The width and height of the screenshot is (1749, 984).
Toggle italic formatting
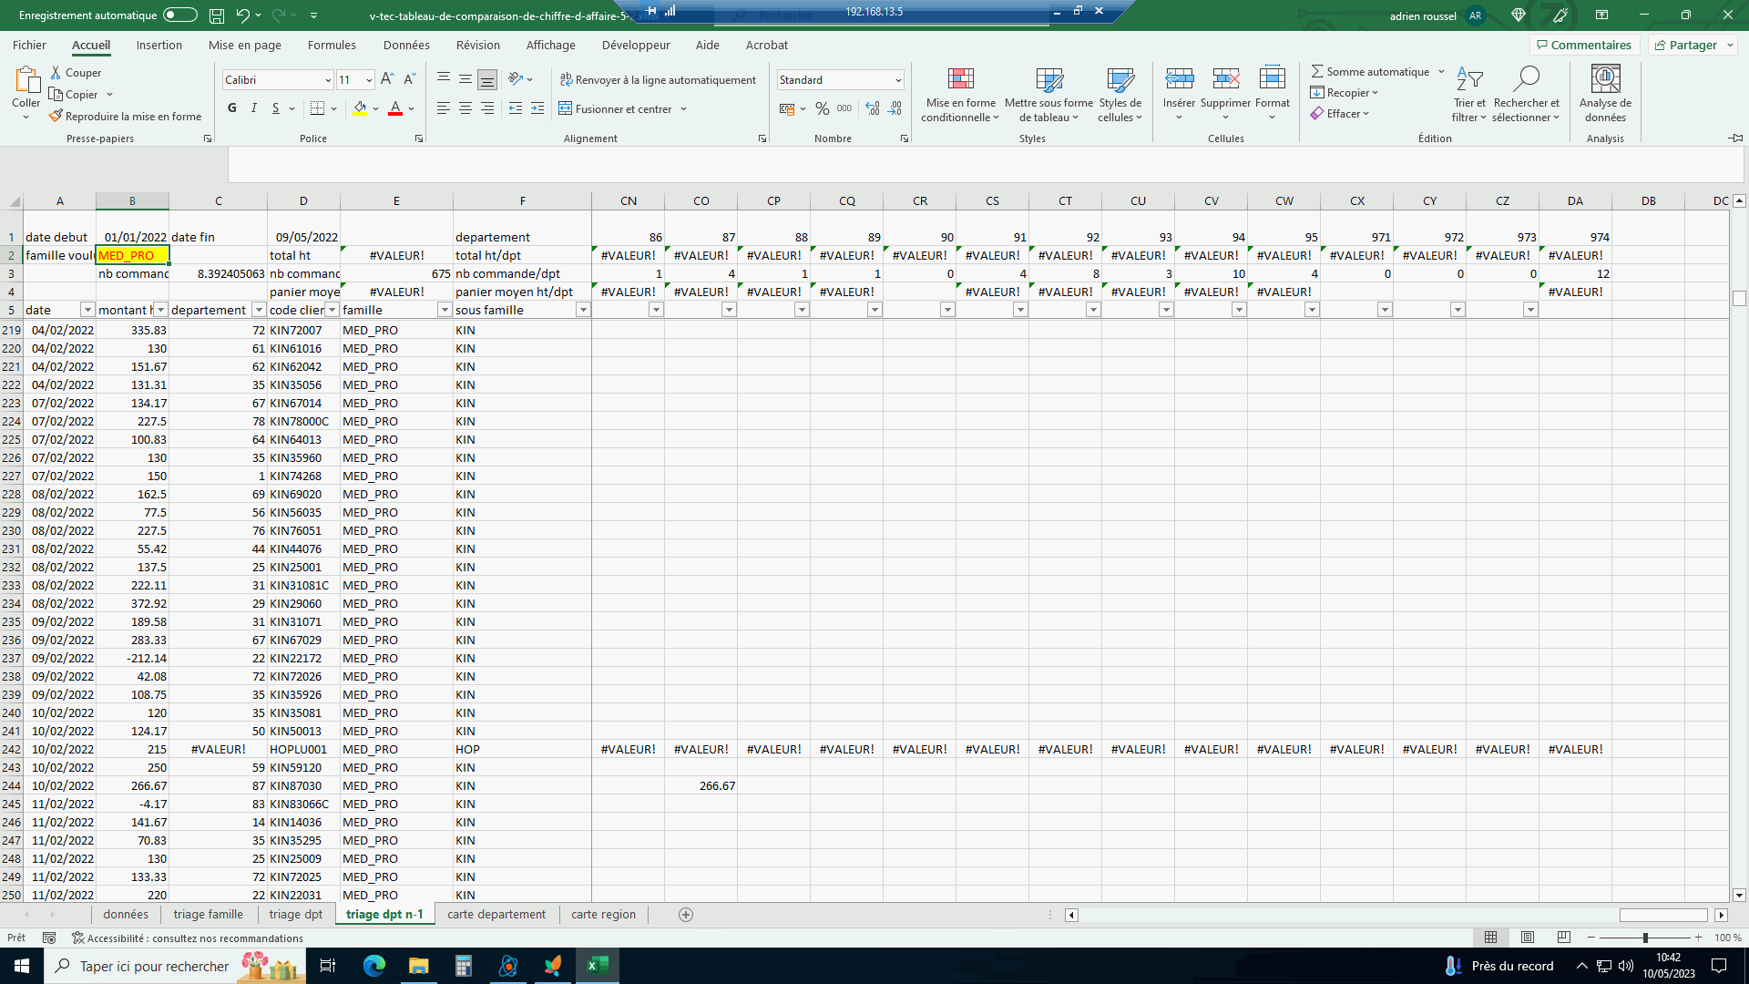(254, 108)
